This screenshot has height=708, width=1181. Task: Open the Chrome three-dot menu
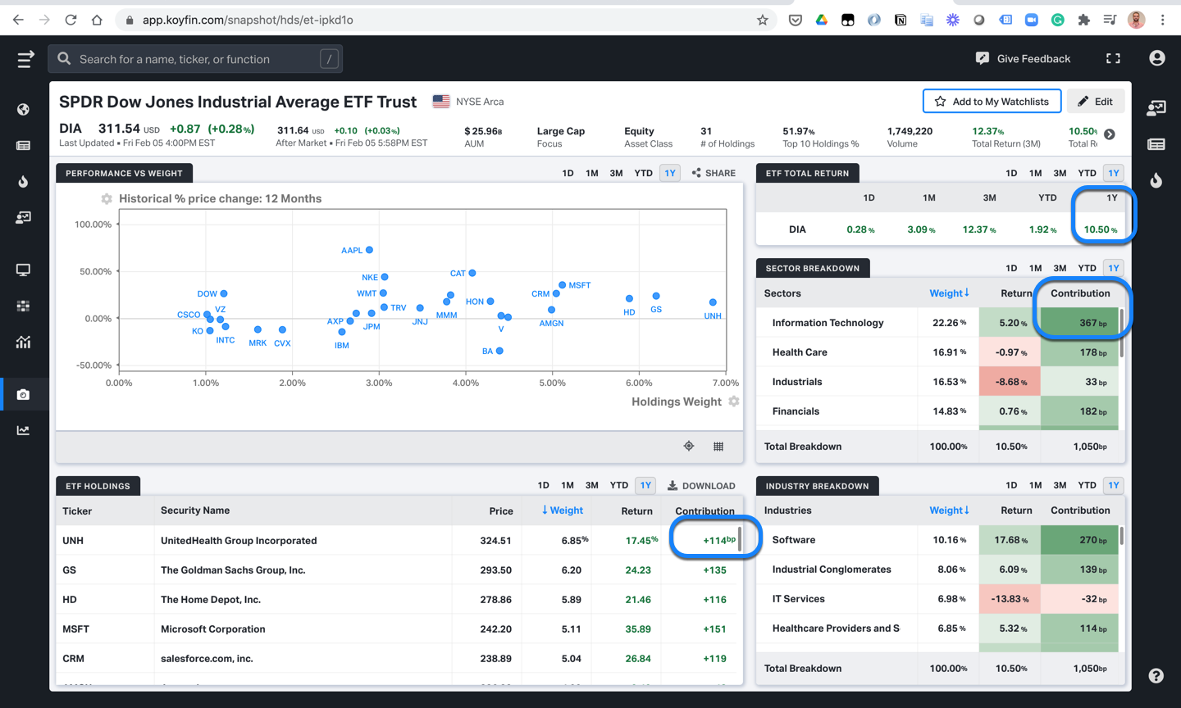1163,20
